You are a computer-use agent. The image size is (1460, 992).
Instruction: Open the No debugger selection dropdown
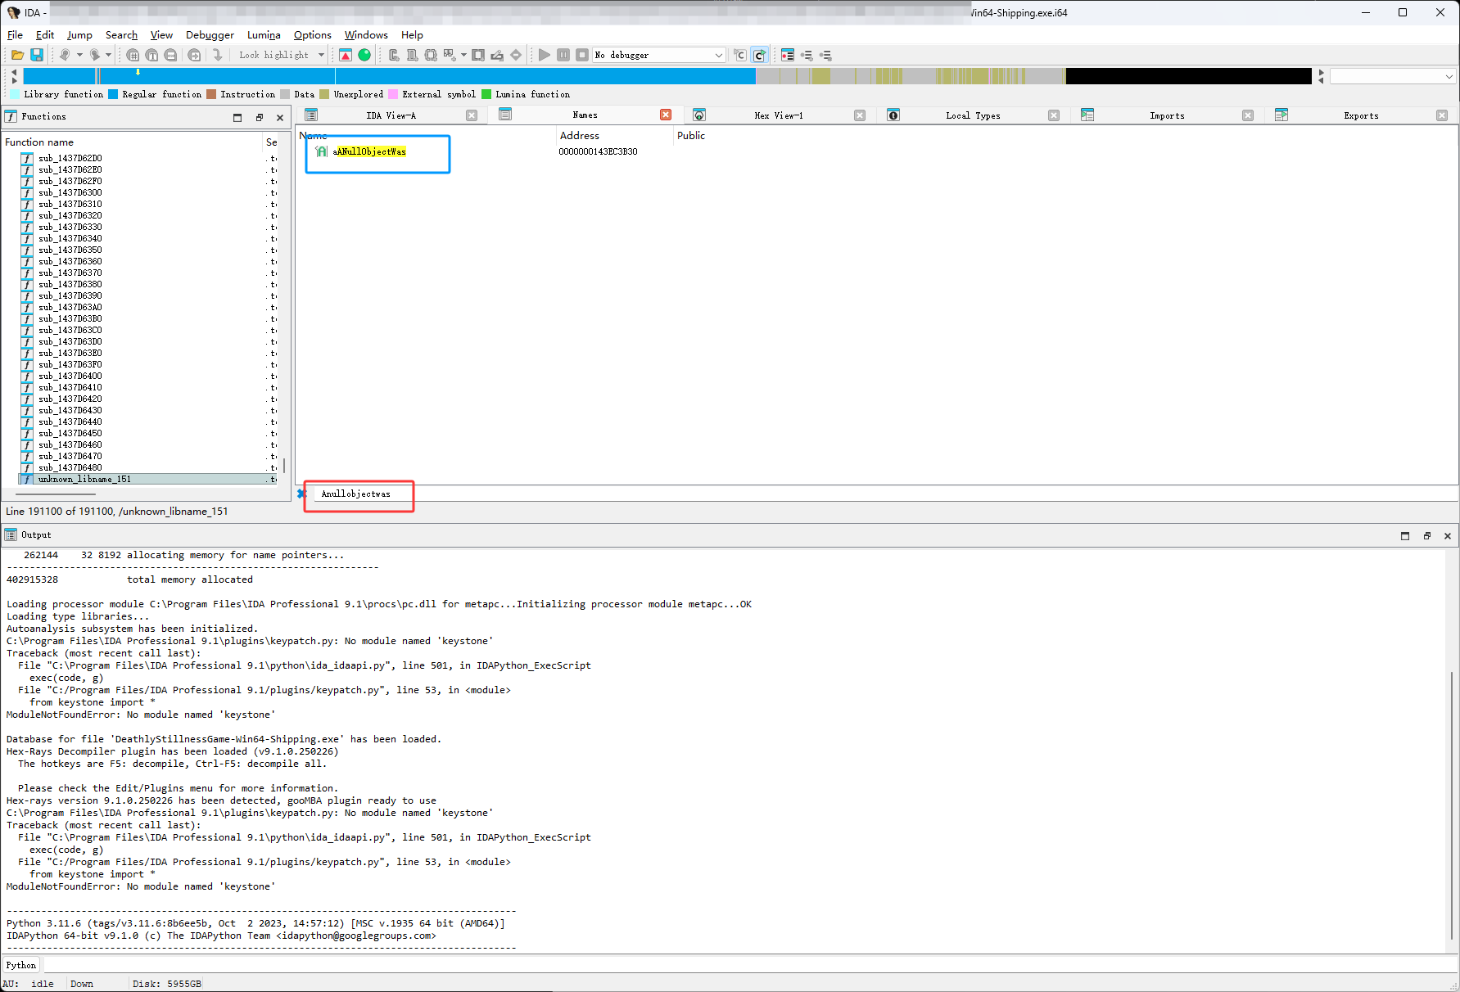tap(717, 55)
